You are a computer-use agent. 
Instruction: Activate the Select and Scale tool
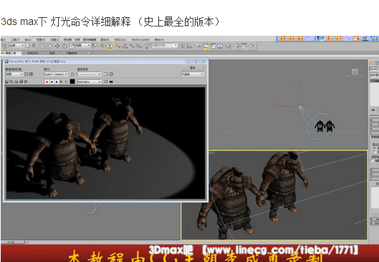coord(72,46)
